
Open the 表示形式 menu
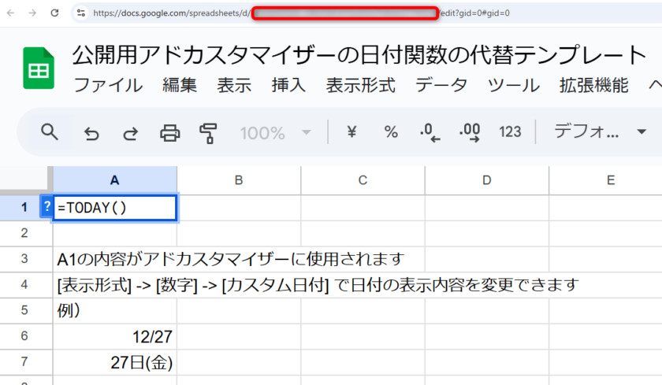360,86
